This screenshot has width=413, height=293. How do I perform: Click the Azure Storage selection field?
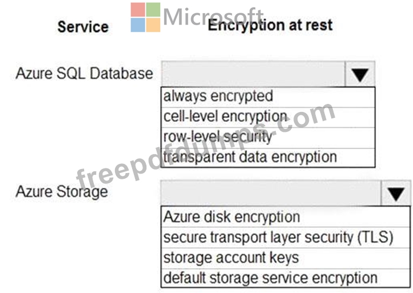coord(271,193)
